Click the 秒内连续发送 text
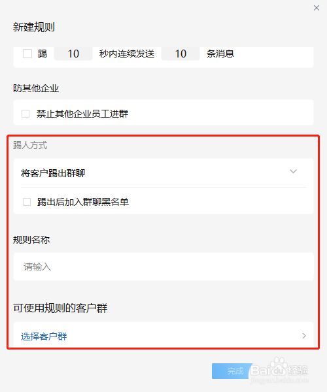 (127, 54)
